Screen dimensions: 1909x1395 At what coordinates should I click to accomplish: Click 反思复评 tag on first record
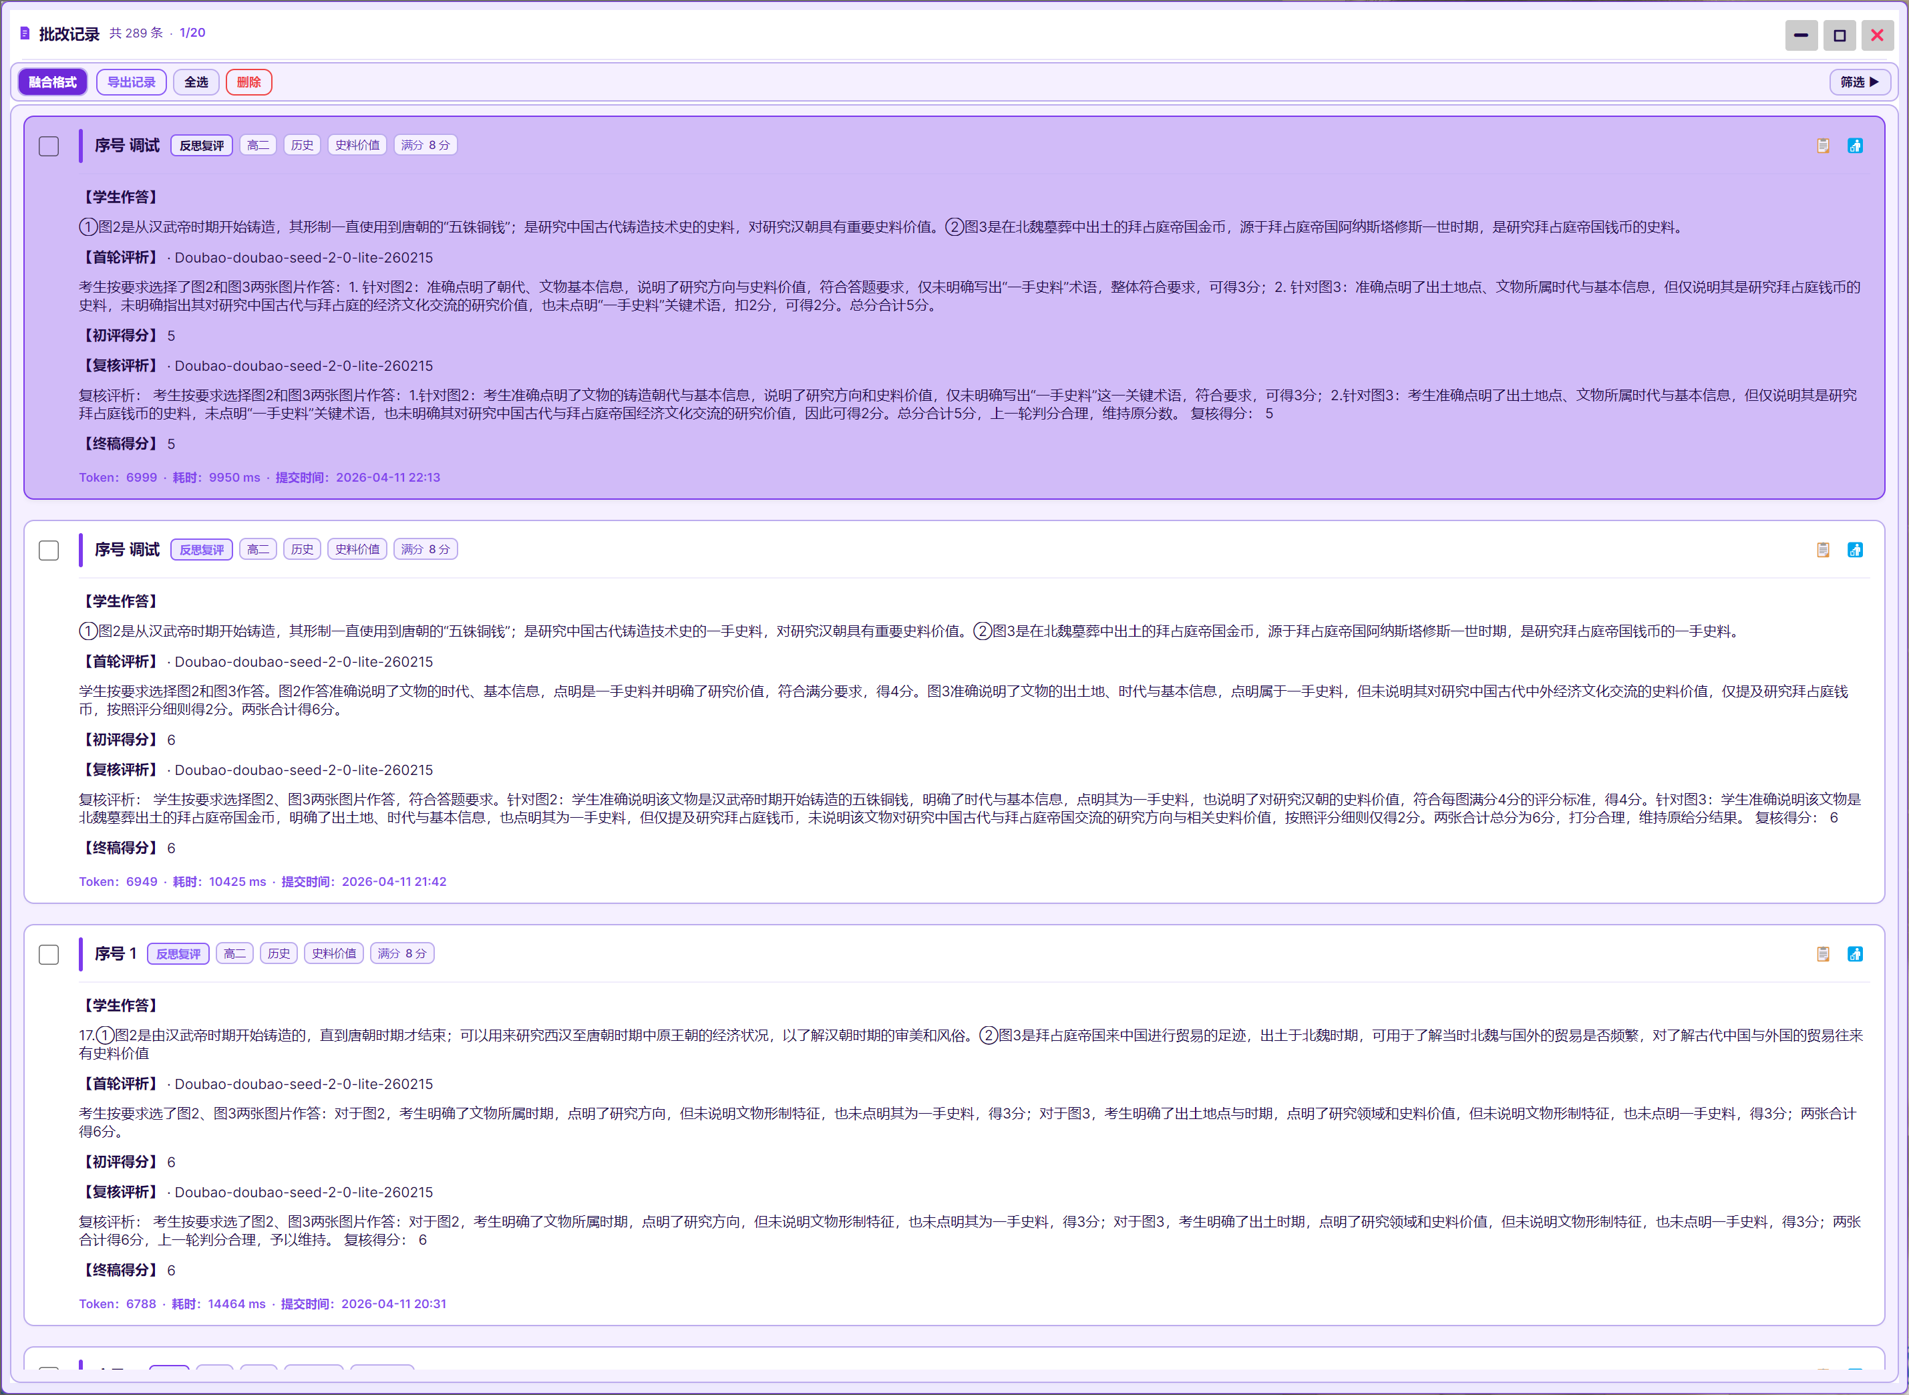pos(201,145)
